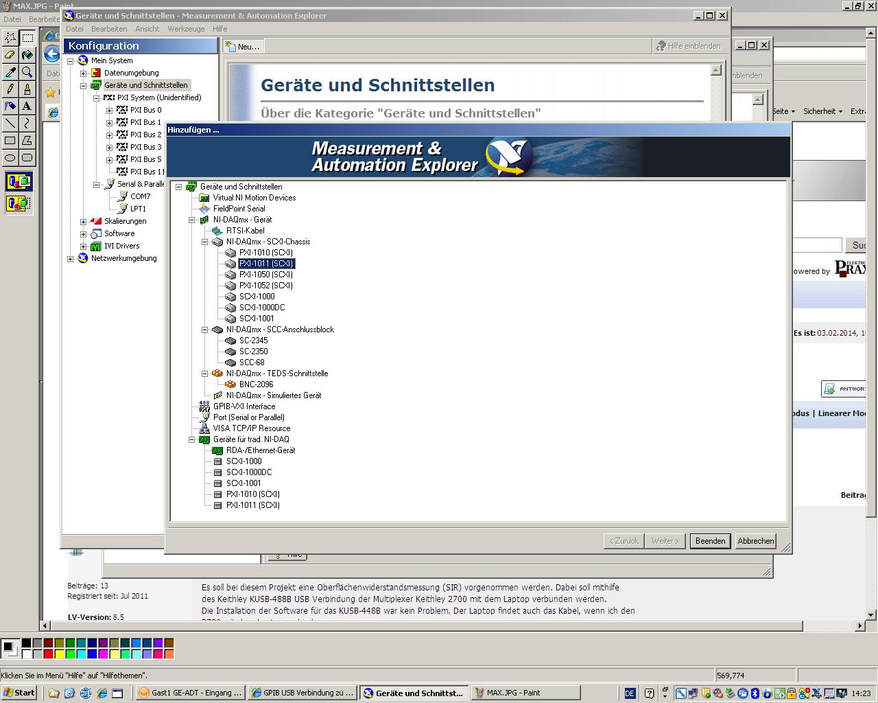
Task: Select FieldPoint Serial in the dialog tree
Action: tap(239, 209)
